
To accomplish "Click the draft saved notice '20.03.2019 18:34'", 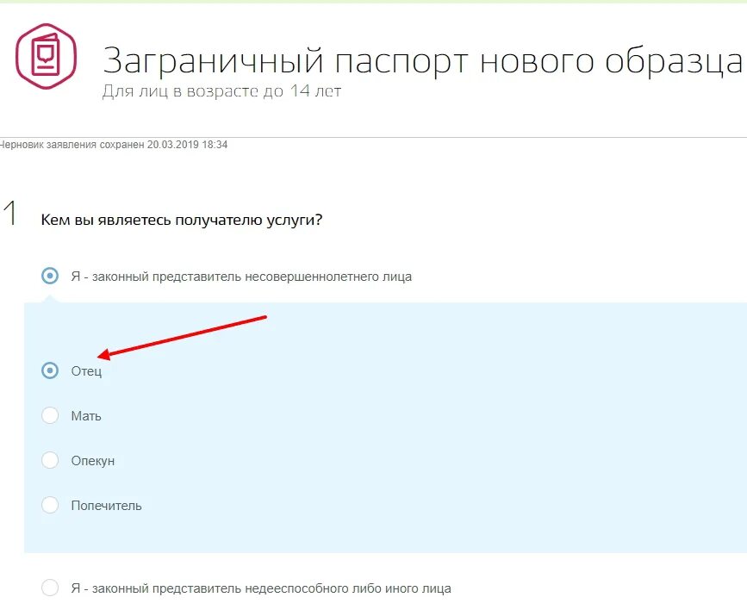I will coord(187,145).
